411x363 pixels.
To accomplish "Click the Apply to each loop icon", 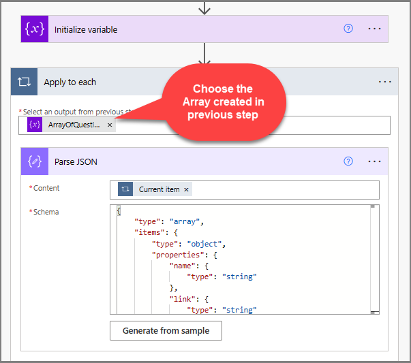I will [x=25, y=82].
